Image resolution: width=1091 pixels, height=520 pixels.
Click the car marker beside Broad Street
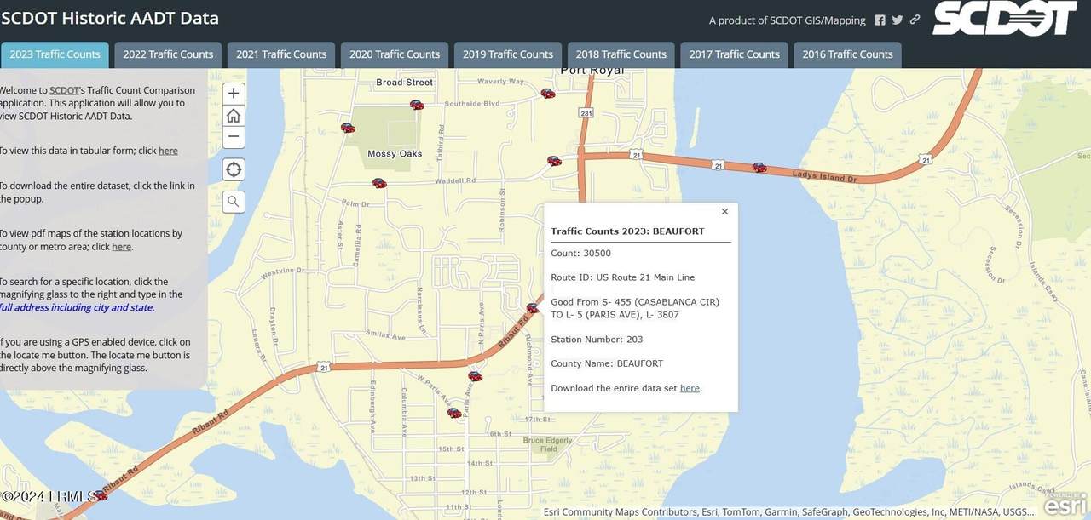[x=417, y=105]
